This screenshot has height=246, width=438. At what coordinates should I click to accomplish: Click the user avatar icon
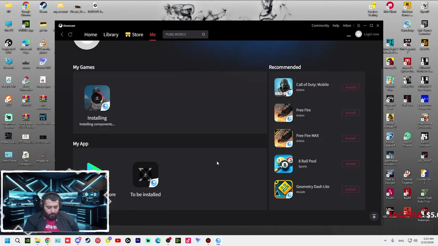359,34
